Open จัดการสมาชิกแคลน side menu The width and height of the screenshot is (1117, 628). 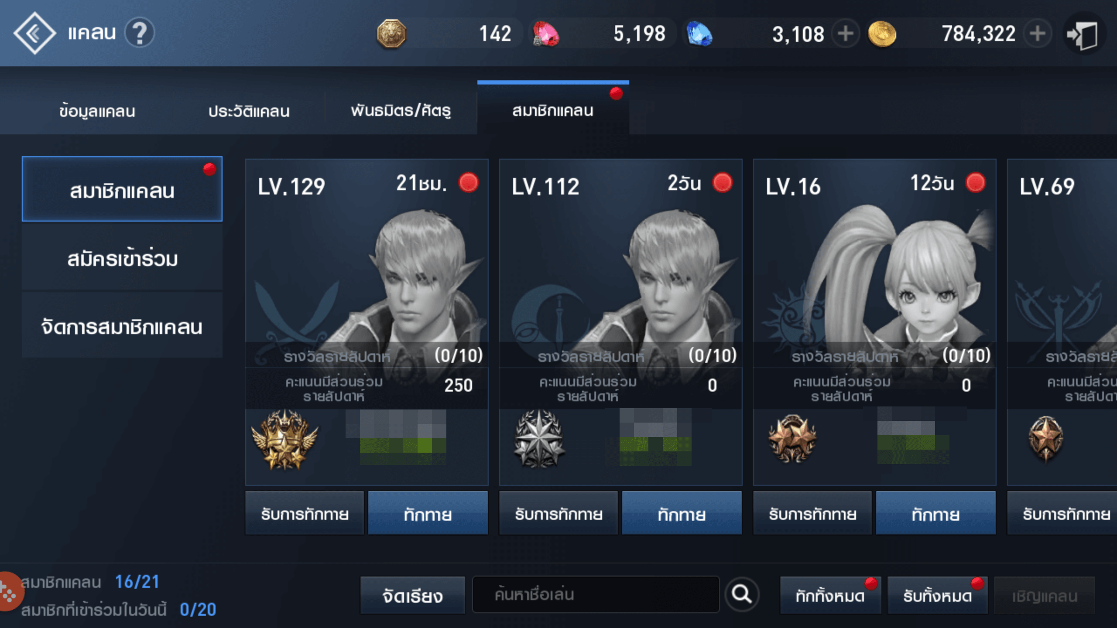122,326
